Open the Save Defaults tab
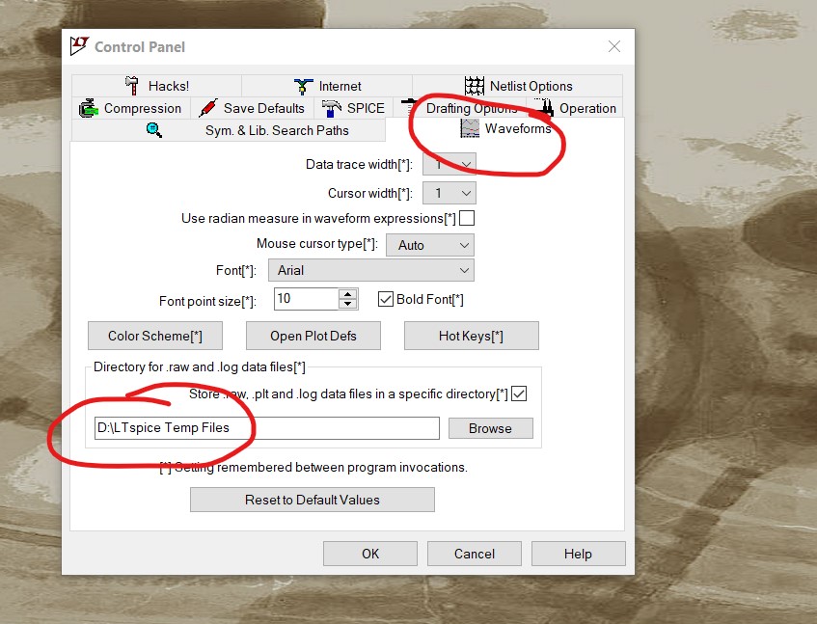The image size is (817, 624). click(252, 108)
